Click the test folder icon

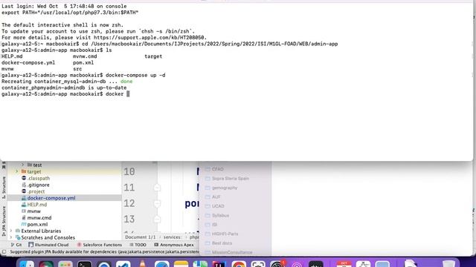point(30,165)
